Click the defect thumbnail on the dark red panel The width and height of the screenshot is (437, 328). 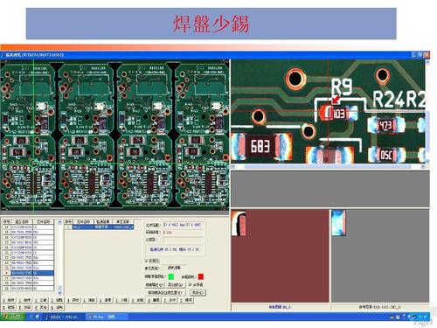[239, 223]
